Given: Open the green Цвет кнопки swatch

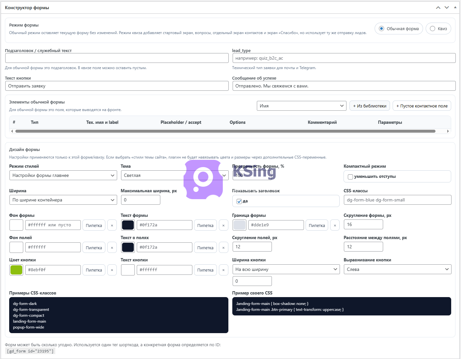Looking at the screenshot, I should 16,270.
